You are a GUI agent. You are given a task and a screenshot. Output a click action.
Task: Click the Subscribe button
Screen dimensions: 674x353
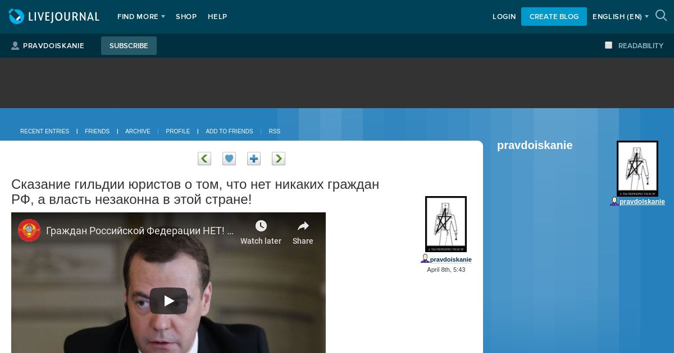click(129, 46)
